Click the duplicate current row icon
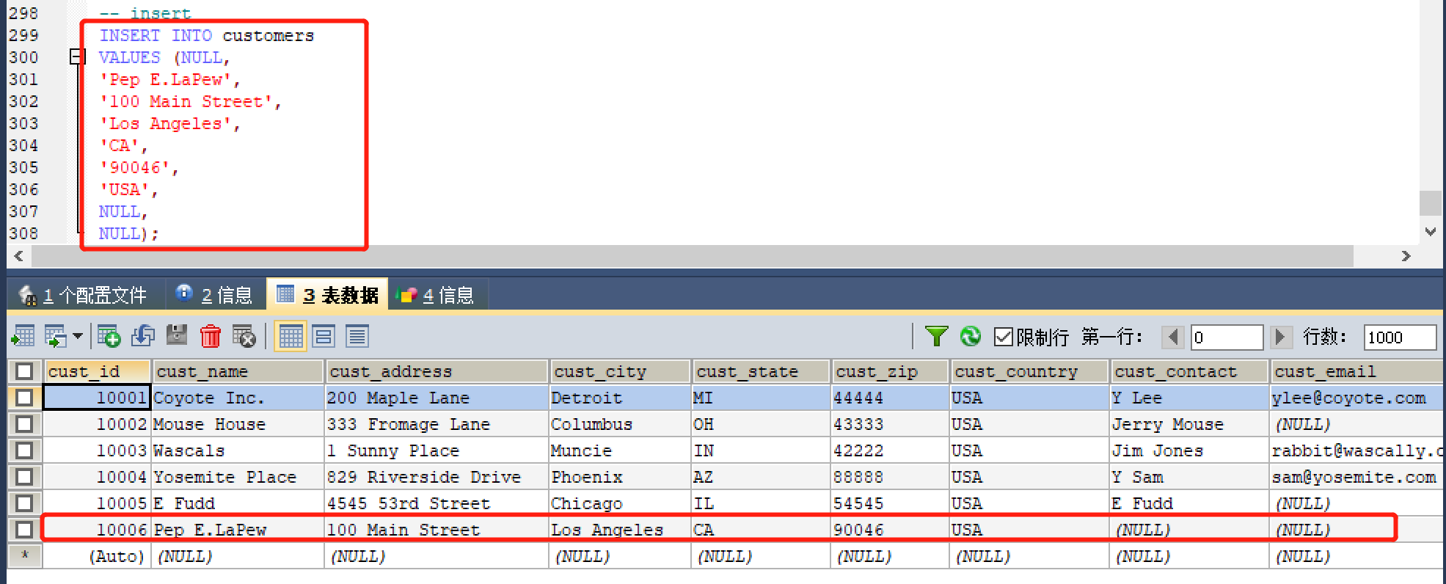 click(142, 337)
